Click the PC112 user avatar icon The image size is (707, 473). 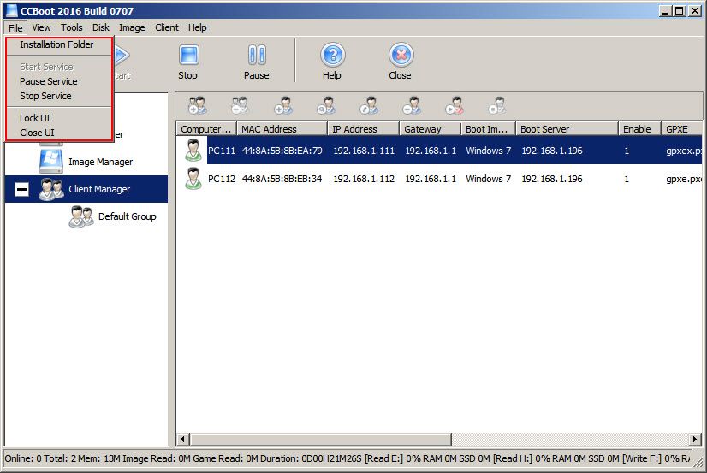193,179
